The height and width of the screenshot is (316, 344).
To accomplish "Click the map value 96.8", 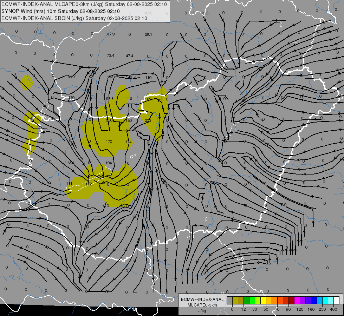I will coord(110,99).
